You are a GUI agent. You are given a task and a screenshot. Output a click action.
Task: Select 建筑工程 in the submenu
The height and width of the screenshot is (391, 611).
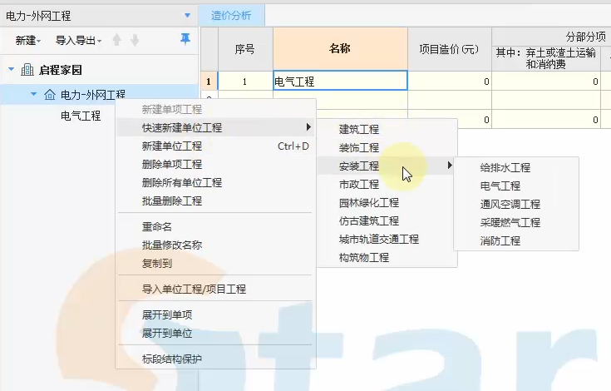coord(387,130)
